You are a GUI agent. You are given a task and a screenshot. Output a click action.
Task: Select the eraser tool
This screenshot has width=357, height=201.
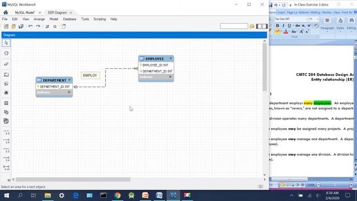pyautogui.click(x=6, y=64)
